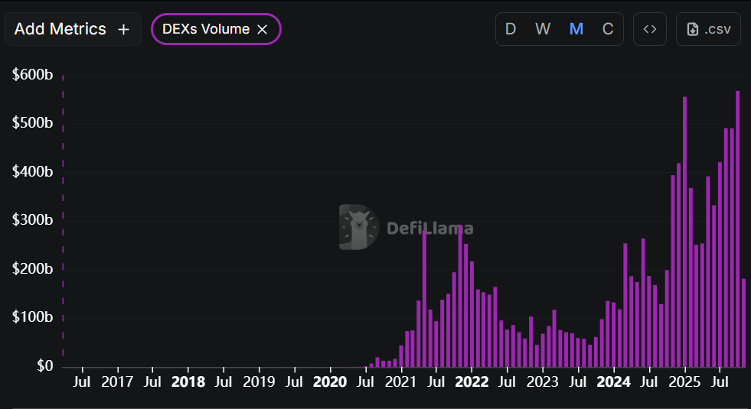Open the embed code angle-brackets icon
Screen dimensions: 751x409
[650, 29]
